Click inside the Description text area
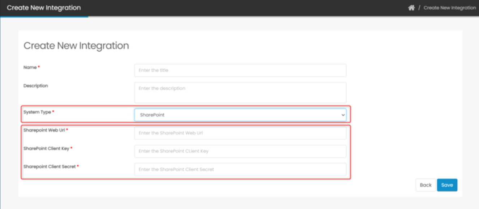The width and height of the screenshot is (479, 209). [240, 92]
